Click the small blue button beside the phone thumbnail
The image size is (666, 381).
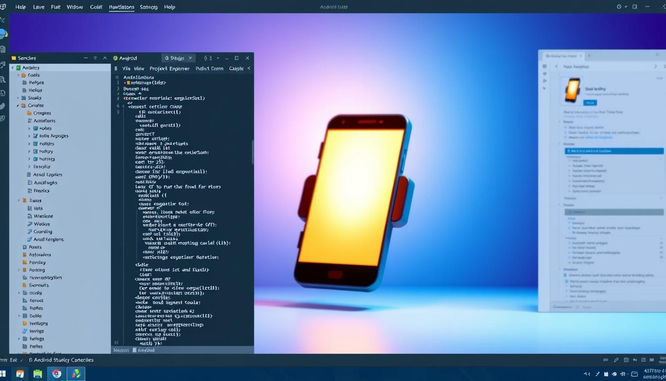point(590,103)
